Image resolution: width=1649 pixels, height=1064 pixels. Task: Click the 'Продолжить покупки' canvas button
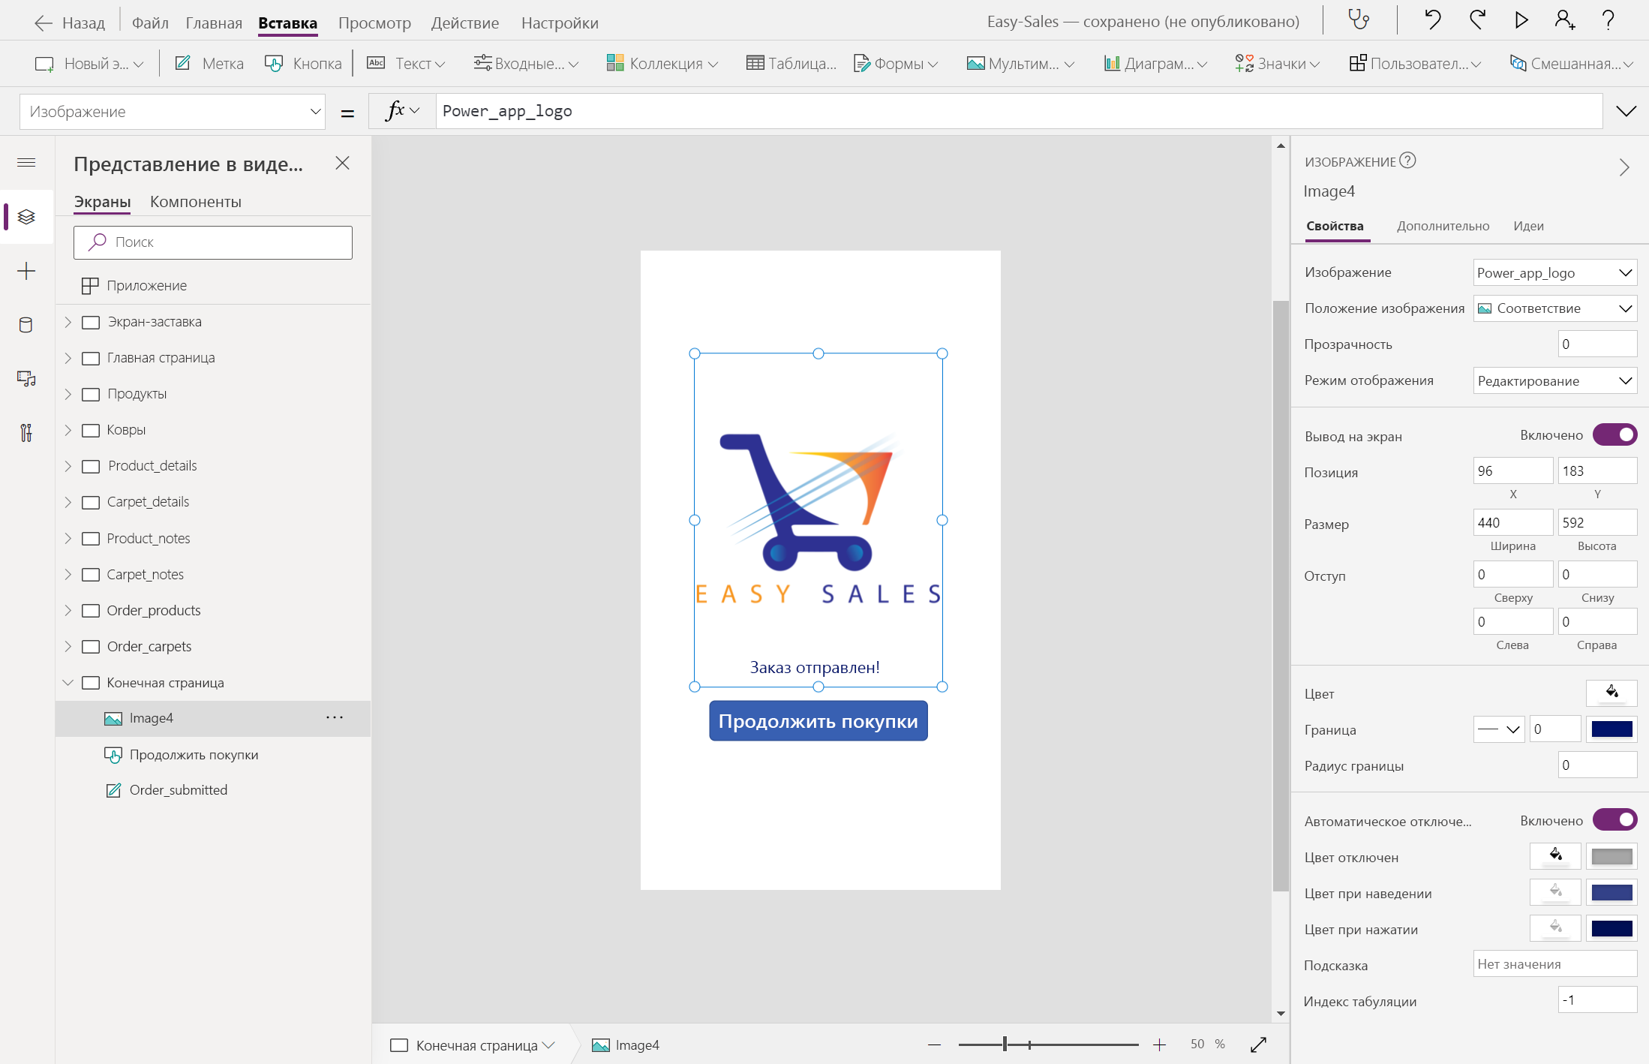(x=818, y=721)
